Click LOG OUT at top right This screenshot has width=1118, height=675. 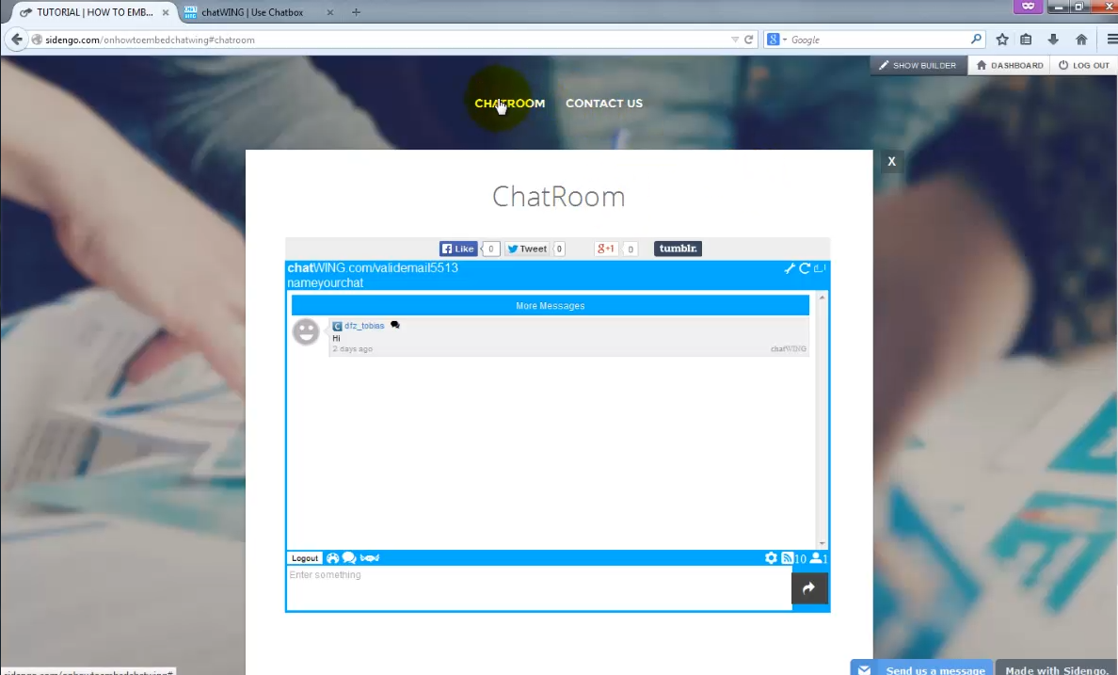click(x=1084, y=65)
